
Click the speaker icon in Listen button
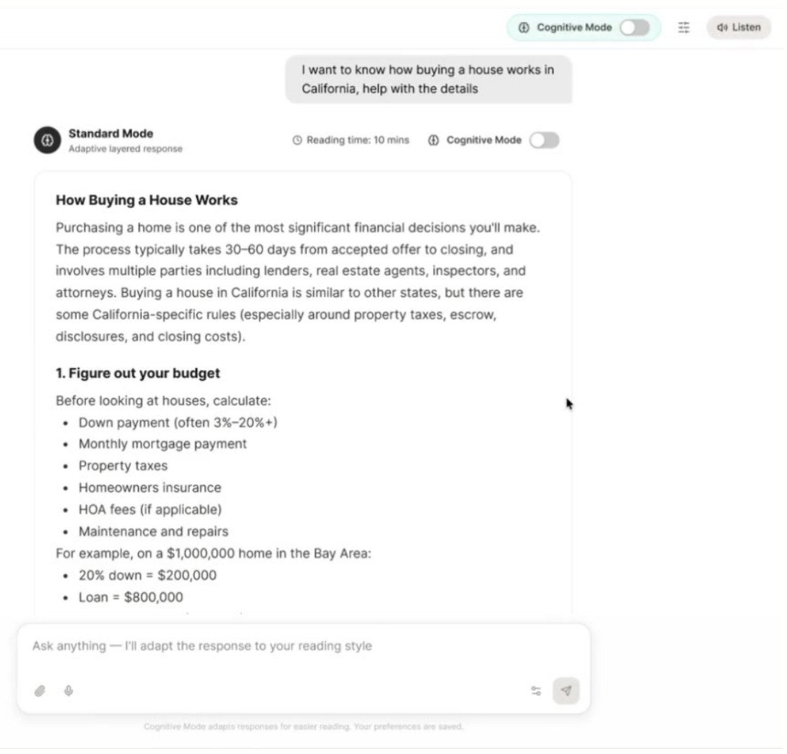point(722,27)
